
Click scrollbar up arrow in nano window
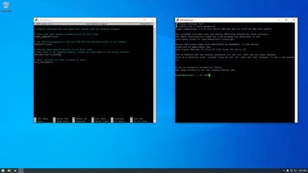[x=155, y=24]
